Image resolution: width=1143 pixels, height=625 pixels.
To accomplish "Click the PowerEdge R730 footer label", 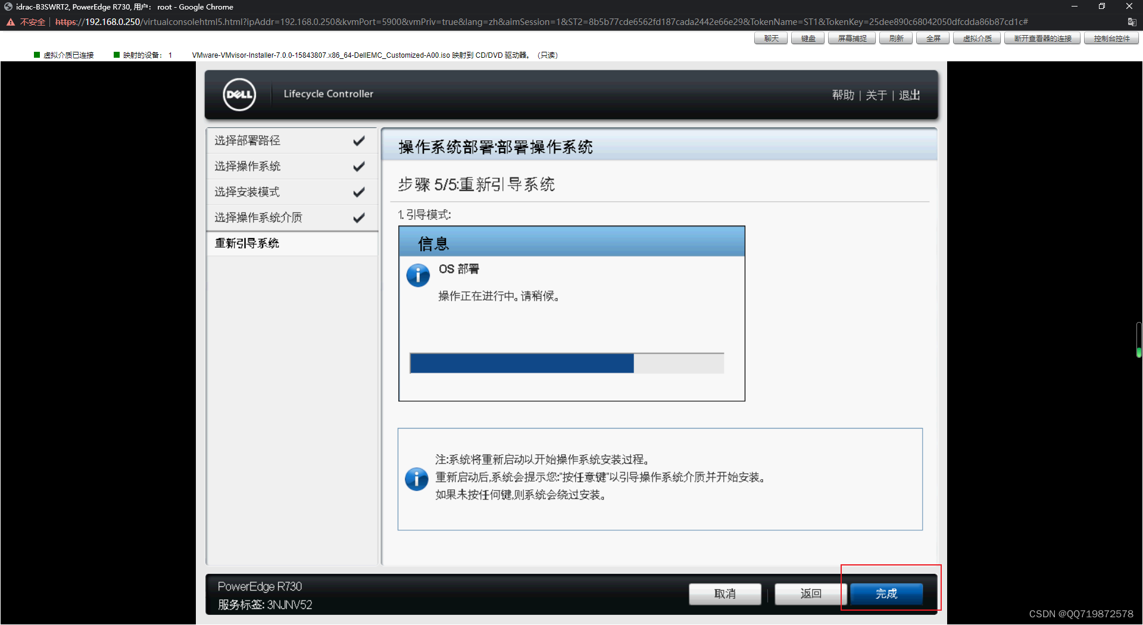I will point(260,587).
